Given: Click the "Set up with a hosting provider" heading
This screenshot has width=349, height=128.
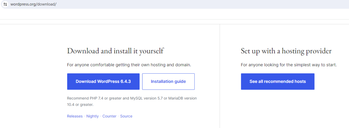Looking at the screenshot, I should pos(286,51).
